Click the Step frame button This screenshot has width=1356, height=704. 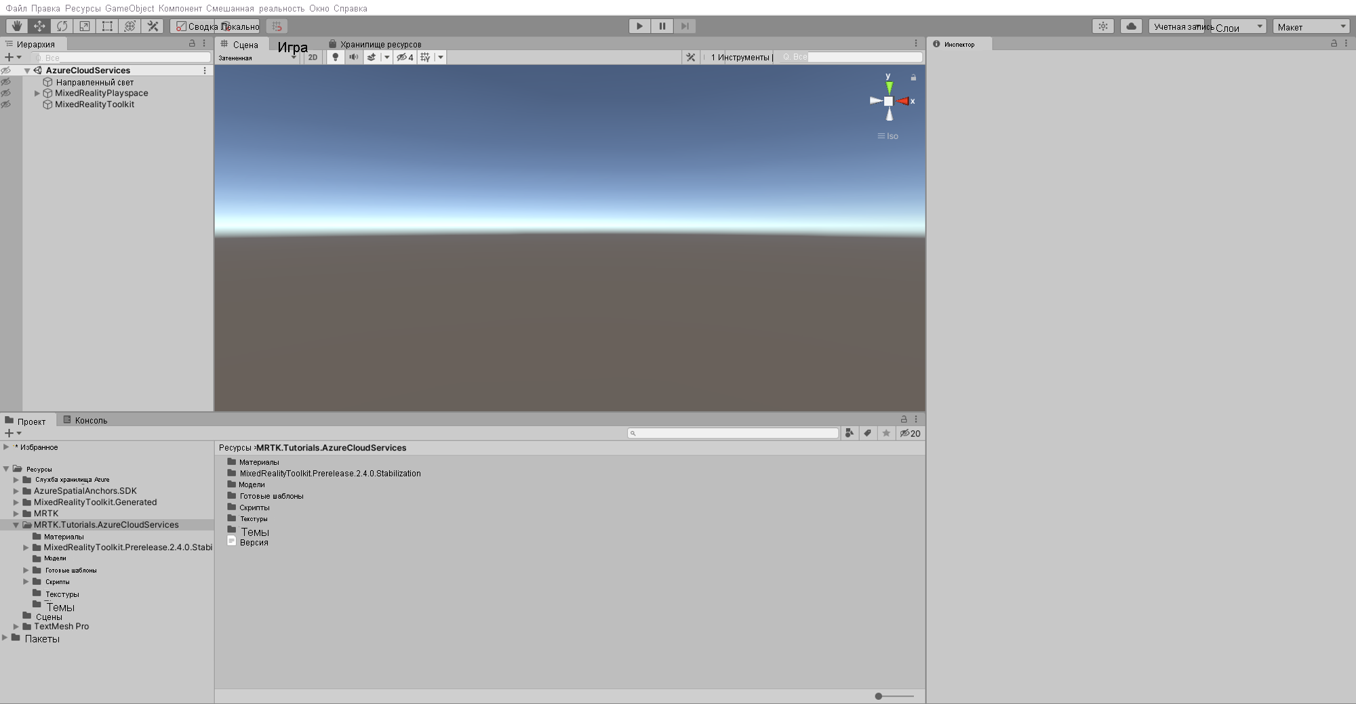(x=685, y=26)
